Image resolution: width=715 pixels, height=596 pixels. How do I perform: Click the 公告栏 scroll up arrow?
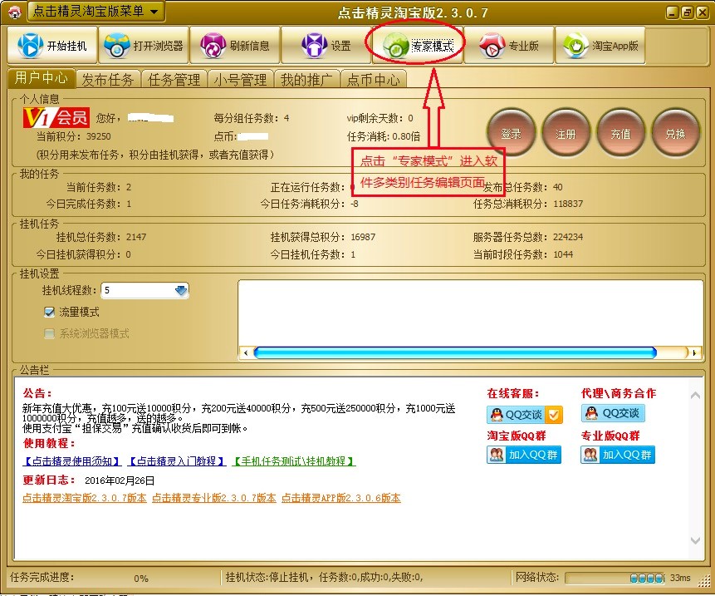695,395
